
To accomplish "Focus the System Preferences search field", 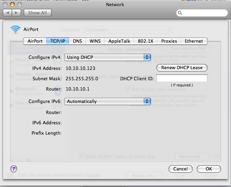I will click(x=202, y=13).
